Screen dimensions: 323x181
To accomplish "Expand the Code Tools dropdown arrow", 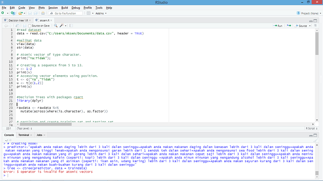I will click(x=66, y=26).
